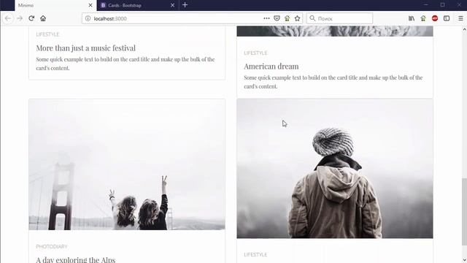This screenshot has width=467, height=263.
Task: Open the bridge and two girls photo
Action: coord(127,164)
